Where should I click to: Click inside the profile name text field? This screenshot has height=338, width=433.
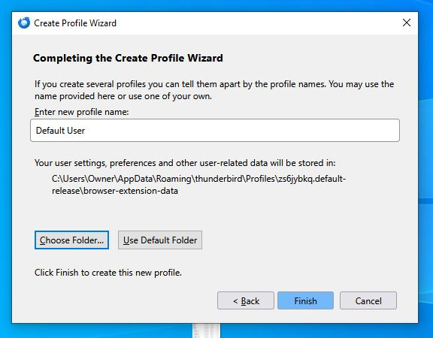pos(215,131)
